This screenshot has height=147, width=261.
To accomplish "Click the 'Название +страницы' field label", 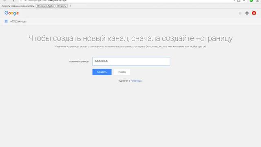I will click(x=79, y=62).
